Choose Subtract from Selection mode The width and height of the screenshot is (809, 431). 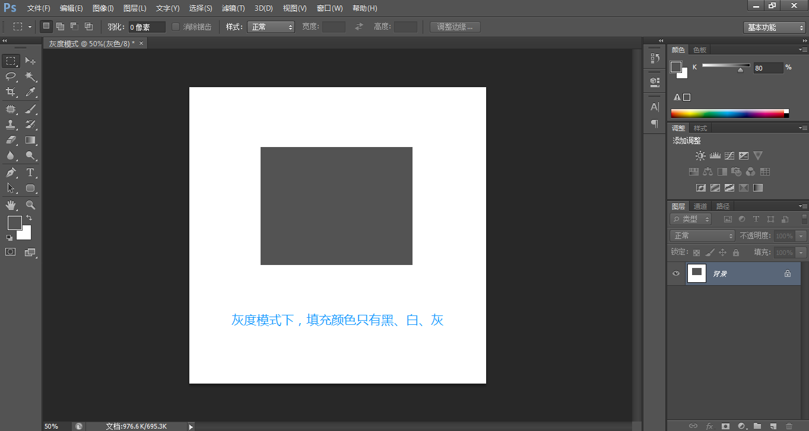point(74,26)
